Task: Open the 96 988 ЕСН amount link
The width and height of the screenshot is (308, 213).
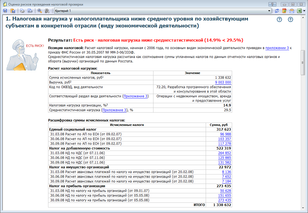Action: (x=225, y=134)
